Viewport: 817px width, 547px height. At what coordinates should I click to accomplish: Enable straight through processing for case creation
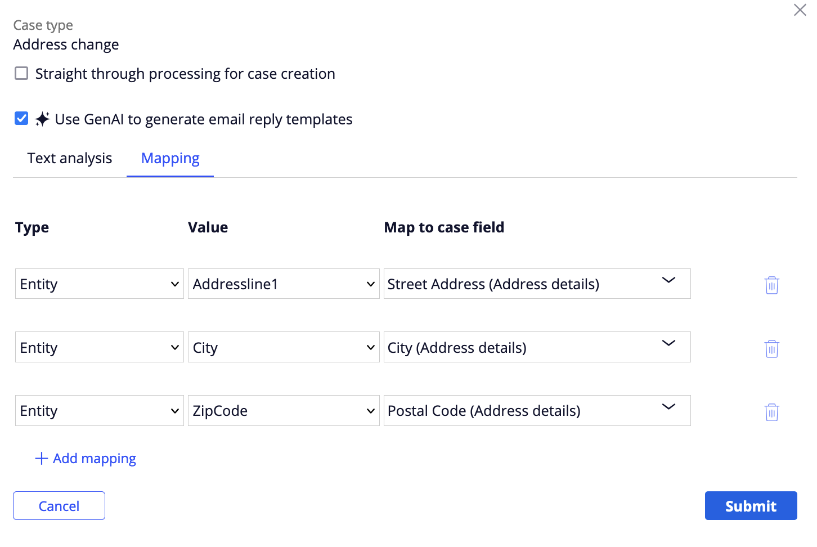pos(21,74)
